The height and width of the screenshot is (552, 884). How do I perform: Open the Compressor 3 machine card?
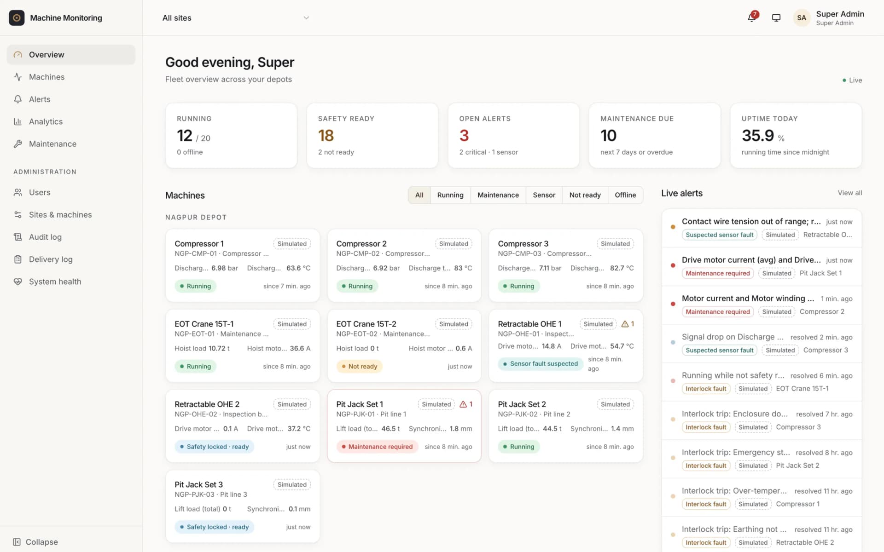[x=566, y=265]
